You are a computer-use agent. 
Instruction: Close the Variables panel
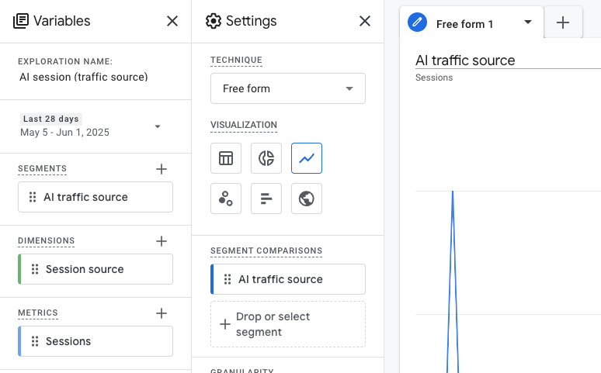click(172, 21)
